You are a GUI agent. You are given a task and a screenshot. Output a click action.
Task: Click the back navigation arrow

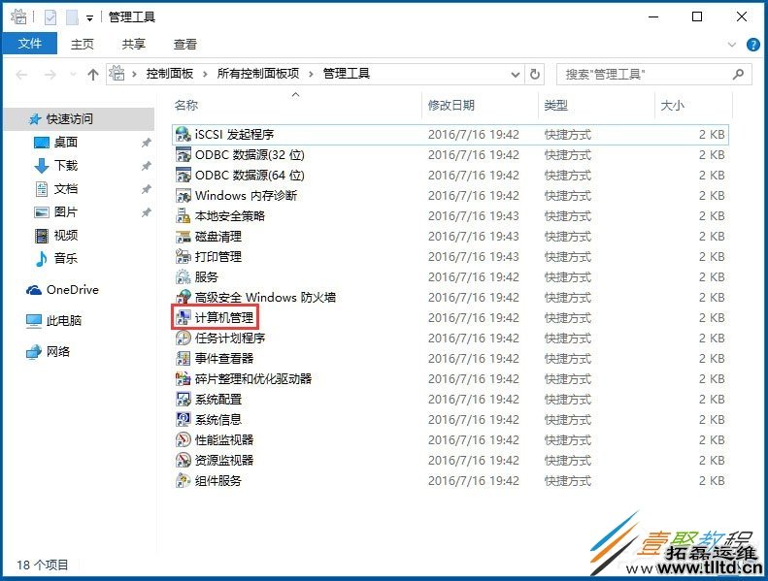pos(21,75)
